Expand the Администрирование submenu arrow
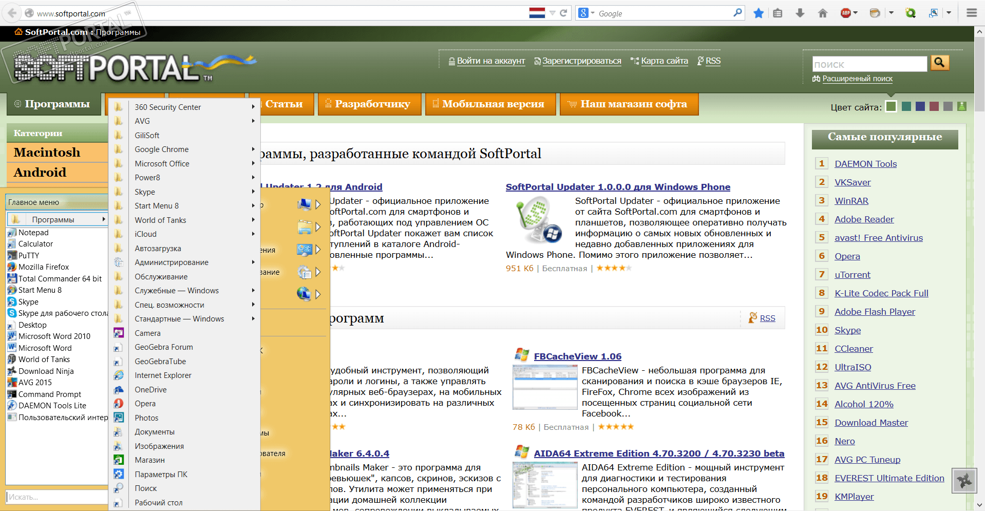Screen dimensions: 985x511 click(253, 262)
